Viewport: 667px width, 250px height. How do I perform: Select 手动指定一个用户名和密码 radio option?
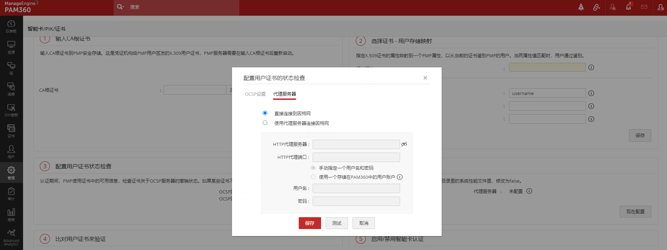click(x=313, y=168)
